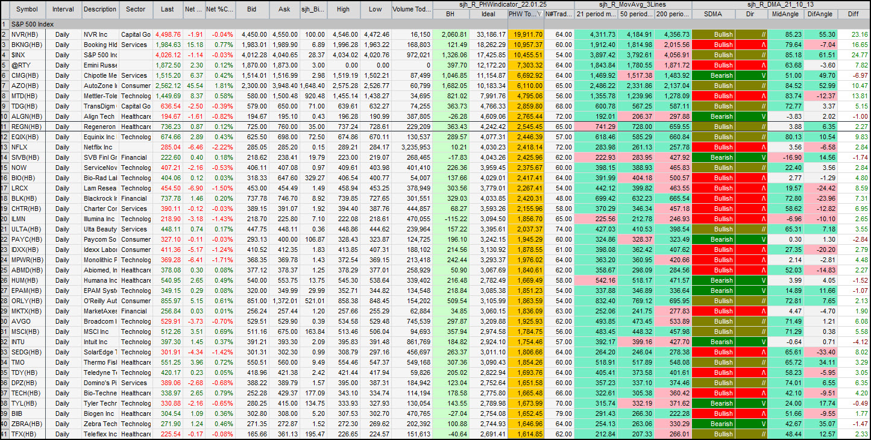Image resolution: width=871 pixels, height=440 pixels.
Task: Select the @RTY symbol cell
Action: pyautogui.click(x=28, y=65)
